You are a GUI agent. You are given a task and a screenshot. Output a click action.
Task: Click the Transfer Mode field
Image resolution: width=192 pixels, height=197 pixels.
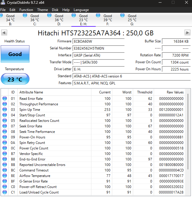pyautogui.click(x=98, y=62)
